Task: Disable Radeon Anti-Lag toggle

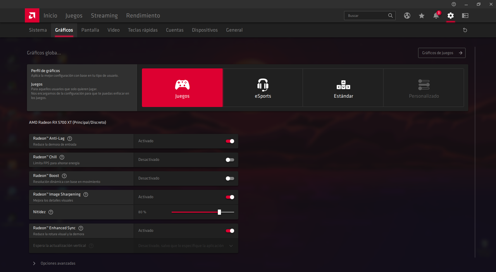Action: [x=230, y=141]
